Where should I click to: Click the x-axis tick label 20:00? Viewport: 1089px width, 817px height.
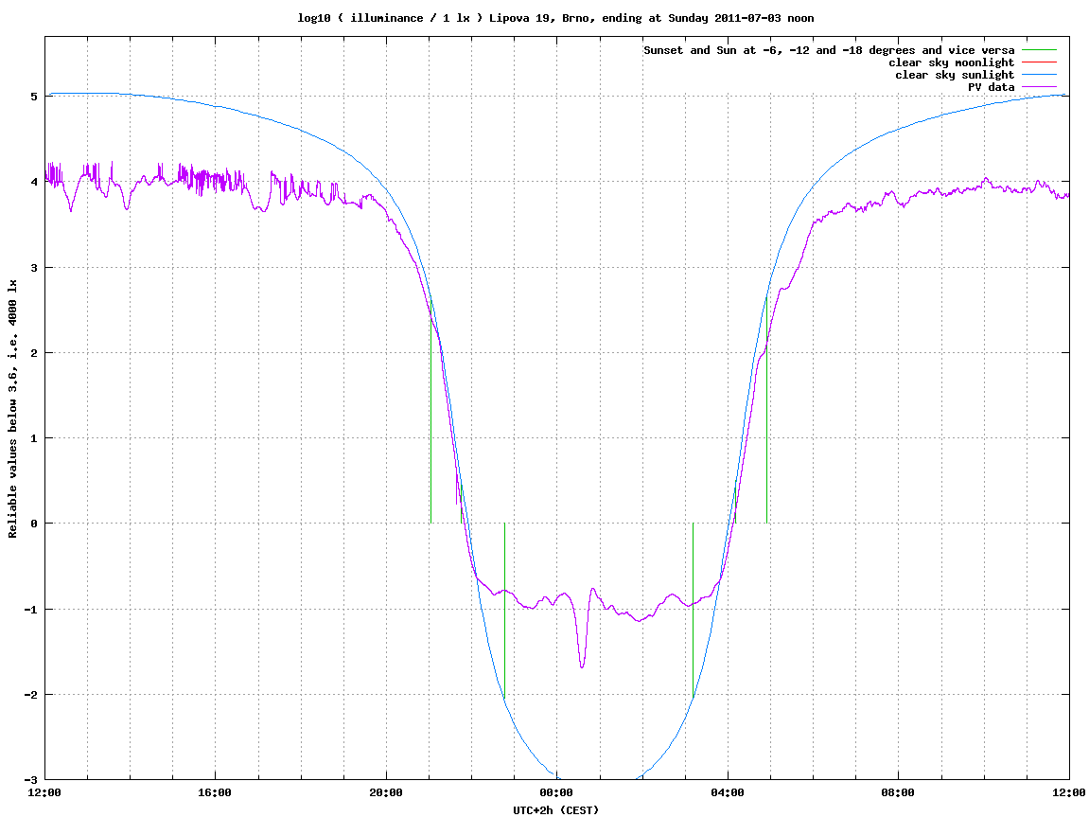click(x=386, y=792)
